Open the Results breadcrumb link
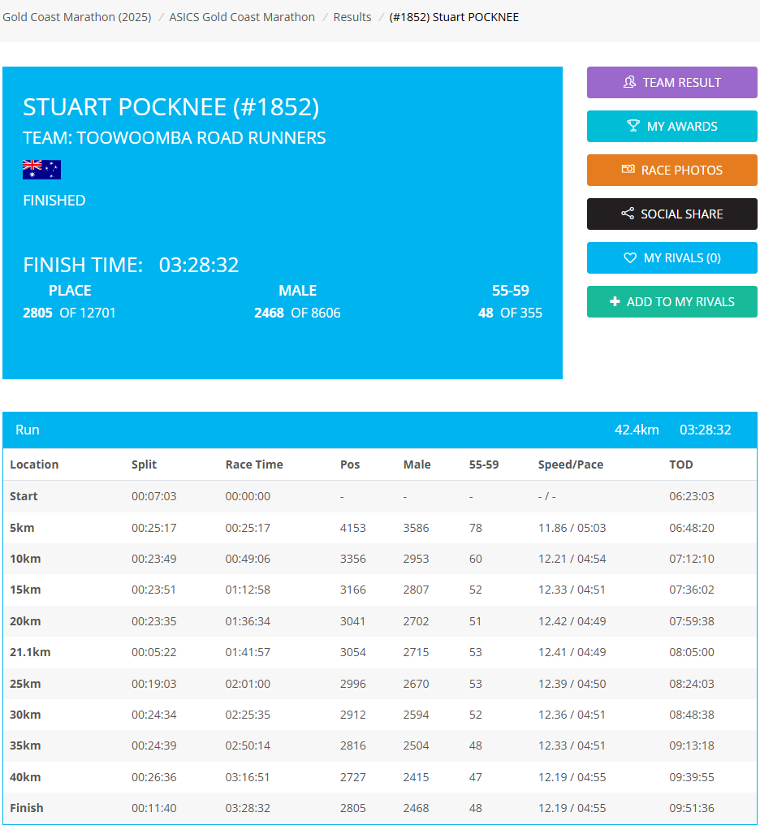The image size is (760, 834). point(352,16)
